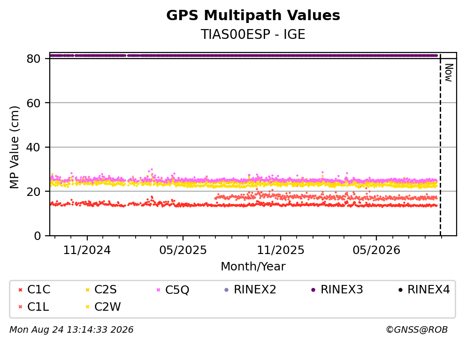Click the 05/2025 x-axis tick label
This screenshot has width=466, height=344.
[x=183, y=250]
